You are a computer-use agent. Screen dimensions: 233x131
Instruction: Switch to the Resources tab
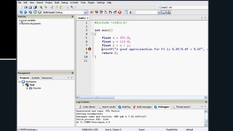click(47, 78)
